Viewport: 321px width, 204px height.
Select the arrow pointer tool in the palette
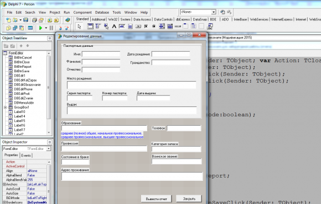point(79,26)
